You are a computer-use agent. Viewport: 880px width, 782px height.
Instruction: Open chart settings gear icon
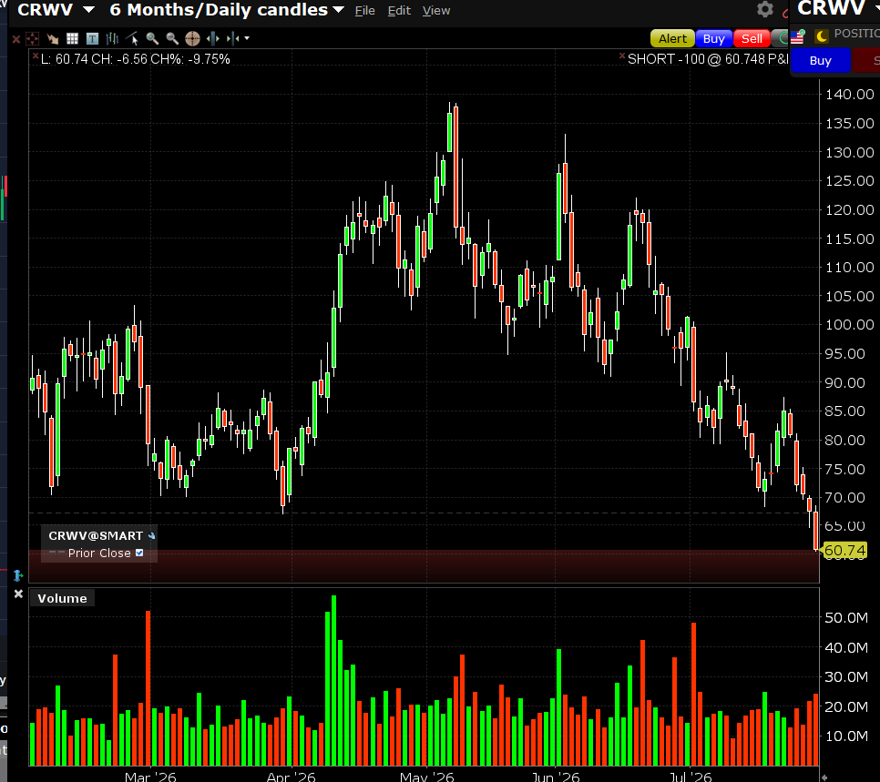point(765,9)
